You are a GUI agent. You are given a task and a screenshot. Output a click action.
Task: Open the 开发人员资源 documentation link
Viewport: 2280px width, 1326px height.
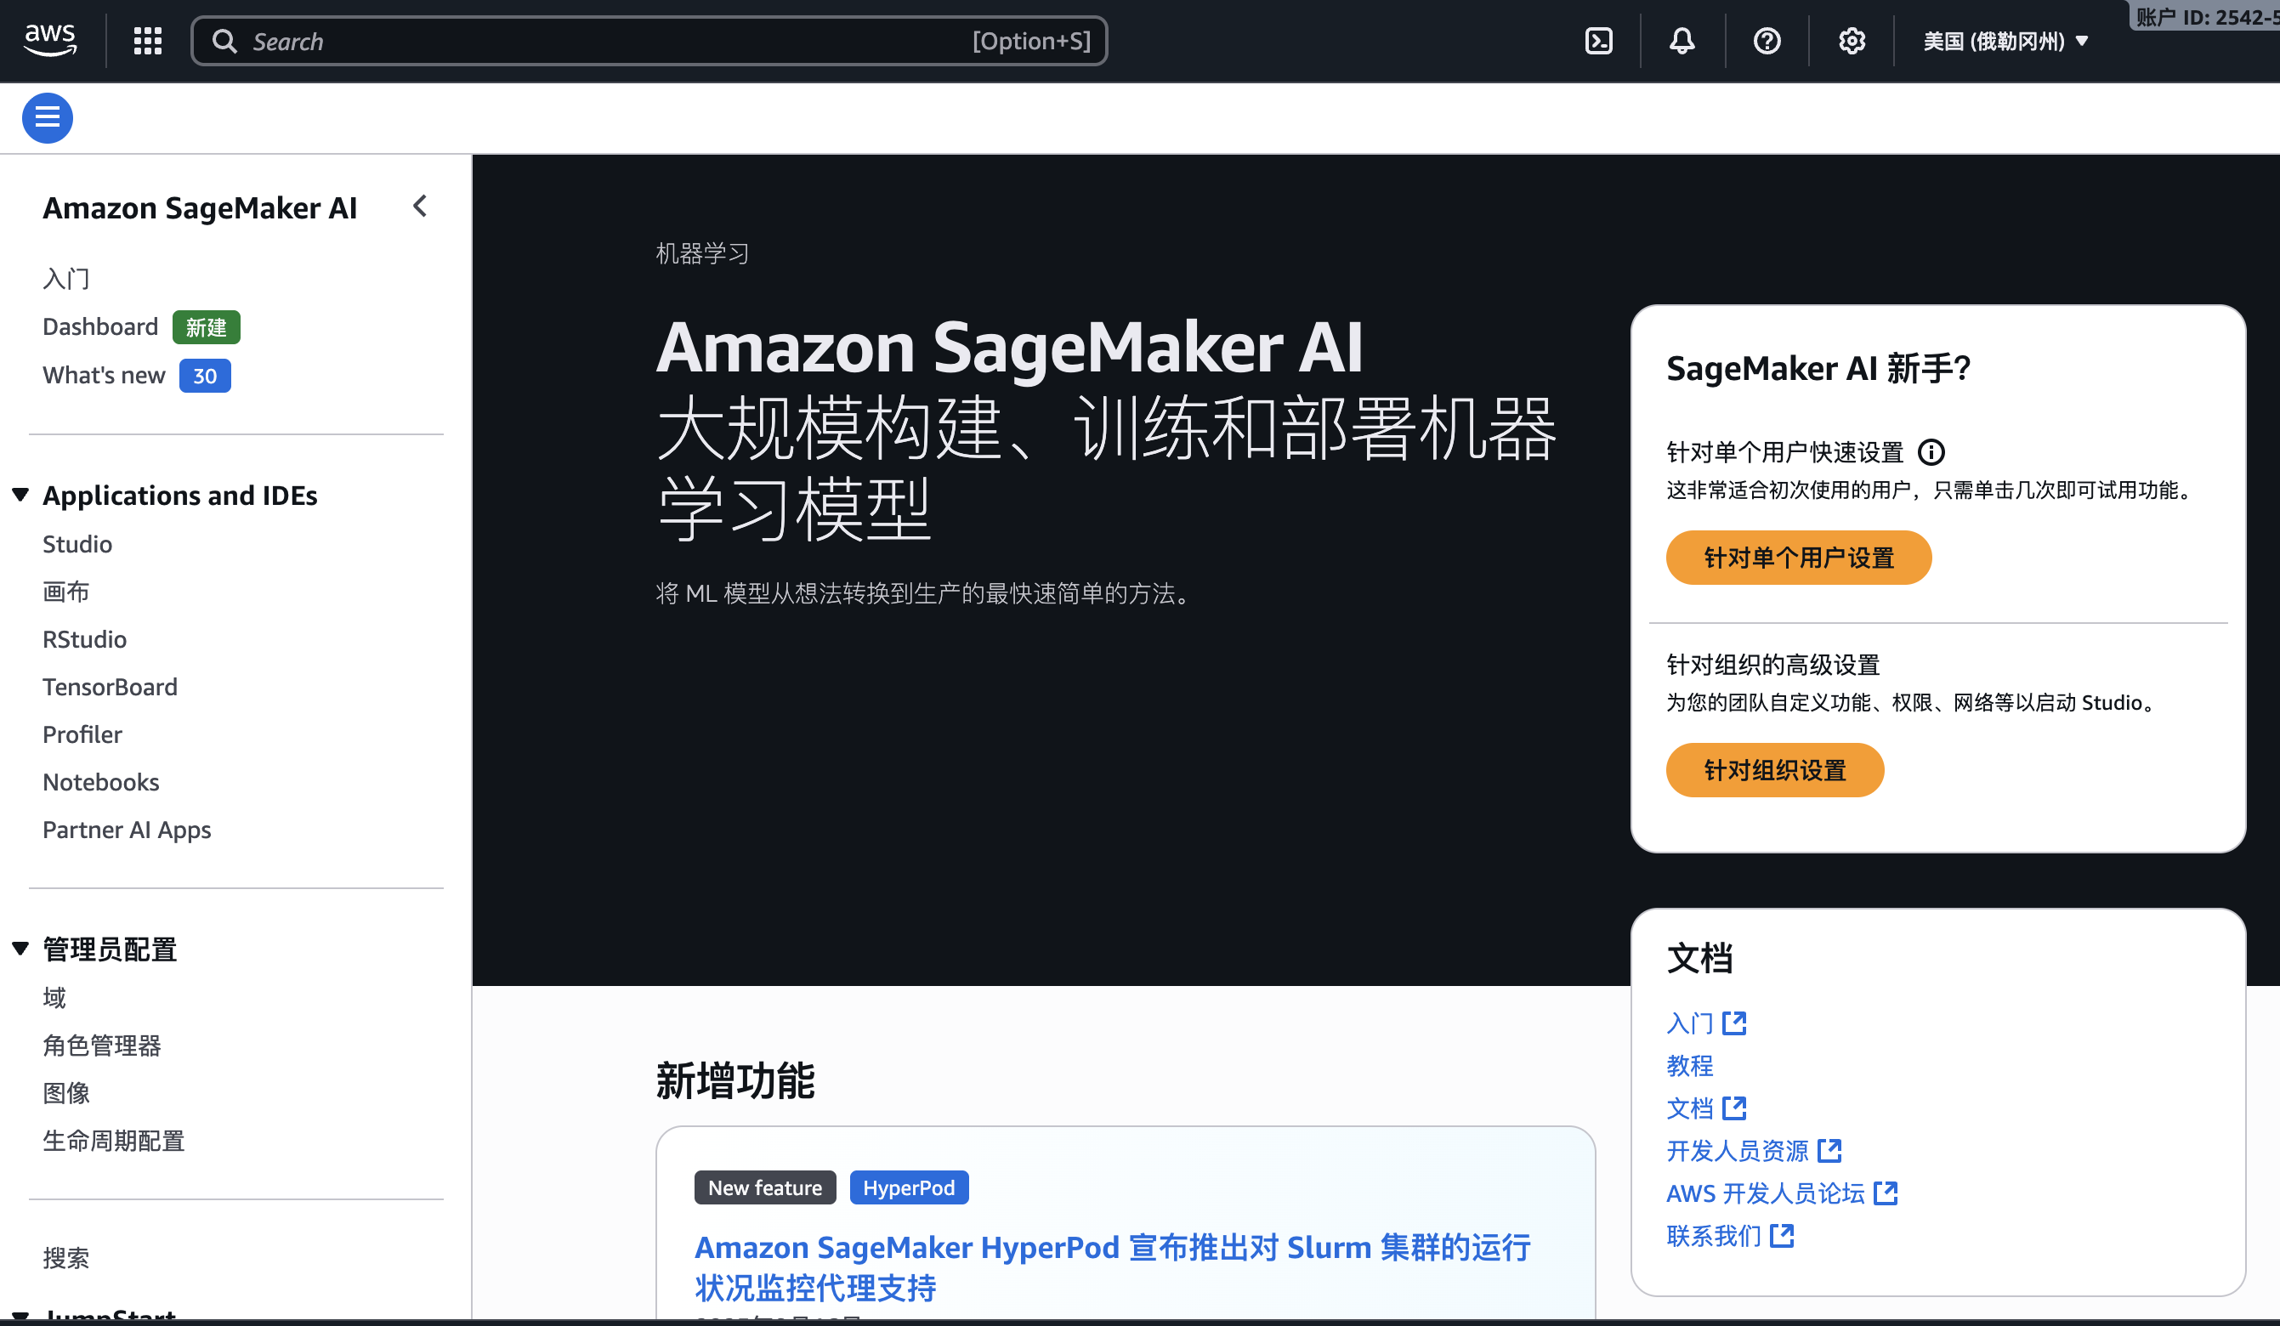click(1737, 1151)
